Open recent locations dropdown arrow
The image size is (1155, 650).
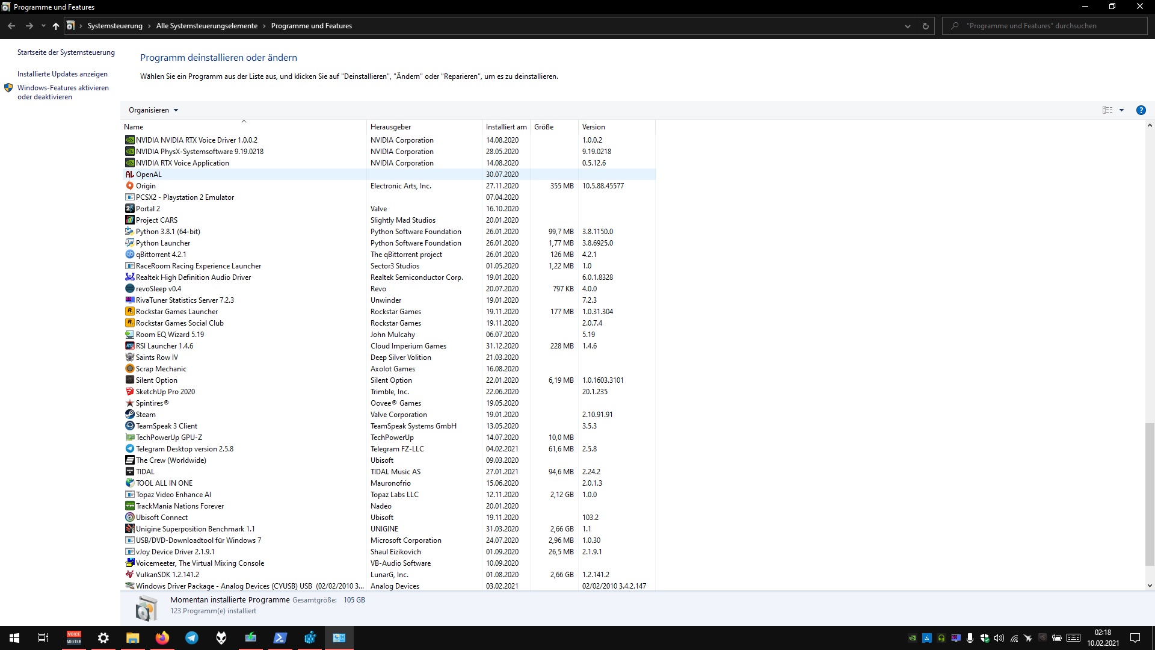pyautogui.click(x=43, y=26)
